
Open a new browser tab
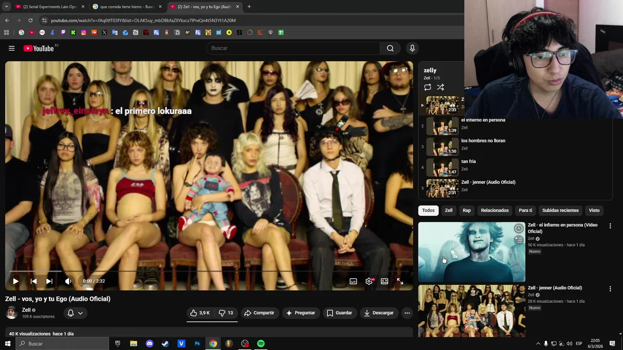click(x=249, y=7)
